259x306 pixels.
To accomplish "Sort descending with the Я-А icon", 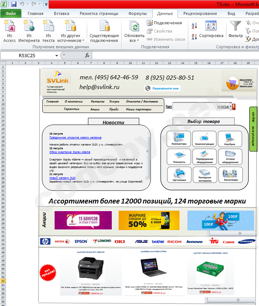I will coord(194,37).
